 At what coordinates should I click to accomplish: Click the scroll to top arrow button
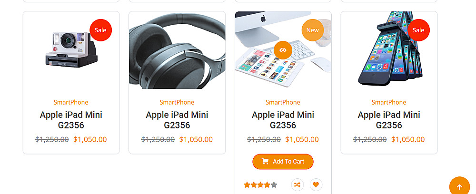[x=459, y=186]
